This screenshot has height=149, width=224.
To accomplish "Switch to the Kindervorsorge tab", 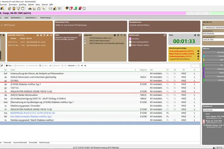I will coord(46,18).
